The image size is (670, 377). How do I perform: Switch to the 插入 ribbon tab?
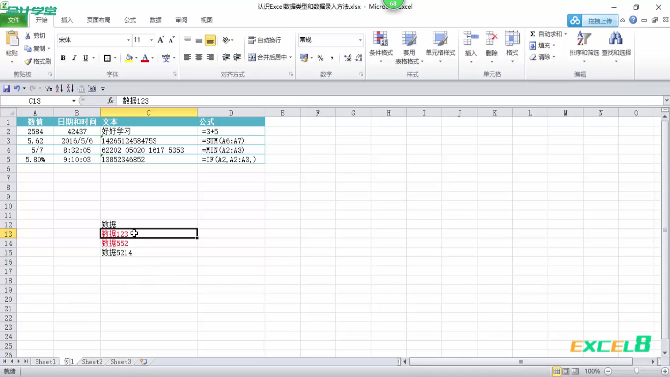[67, 20]
